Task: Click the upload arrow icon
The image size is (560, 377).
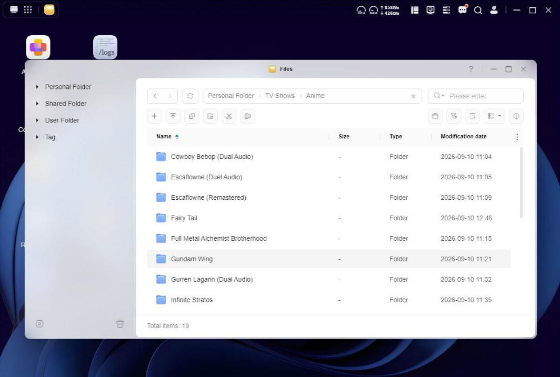Action: pos(173,116)
